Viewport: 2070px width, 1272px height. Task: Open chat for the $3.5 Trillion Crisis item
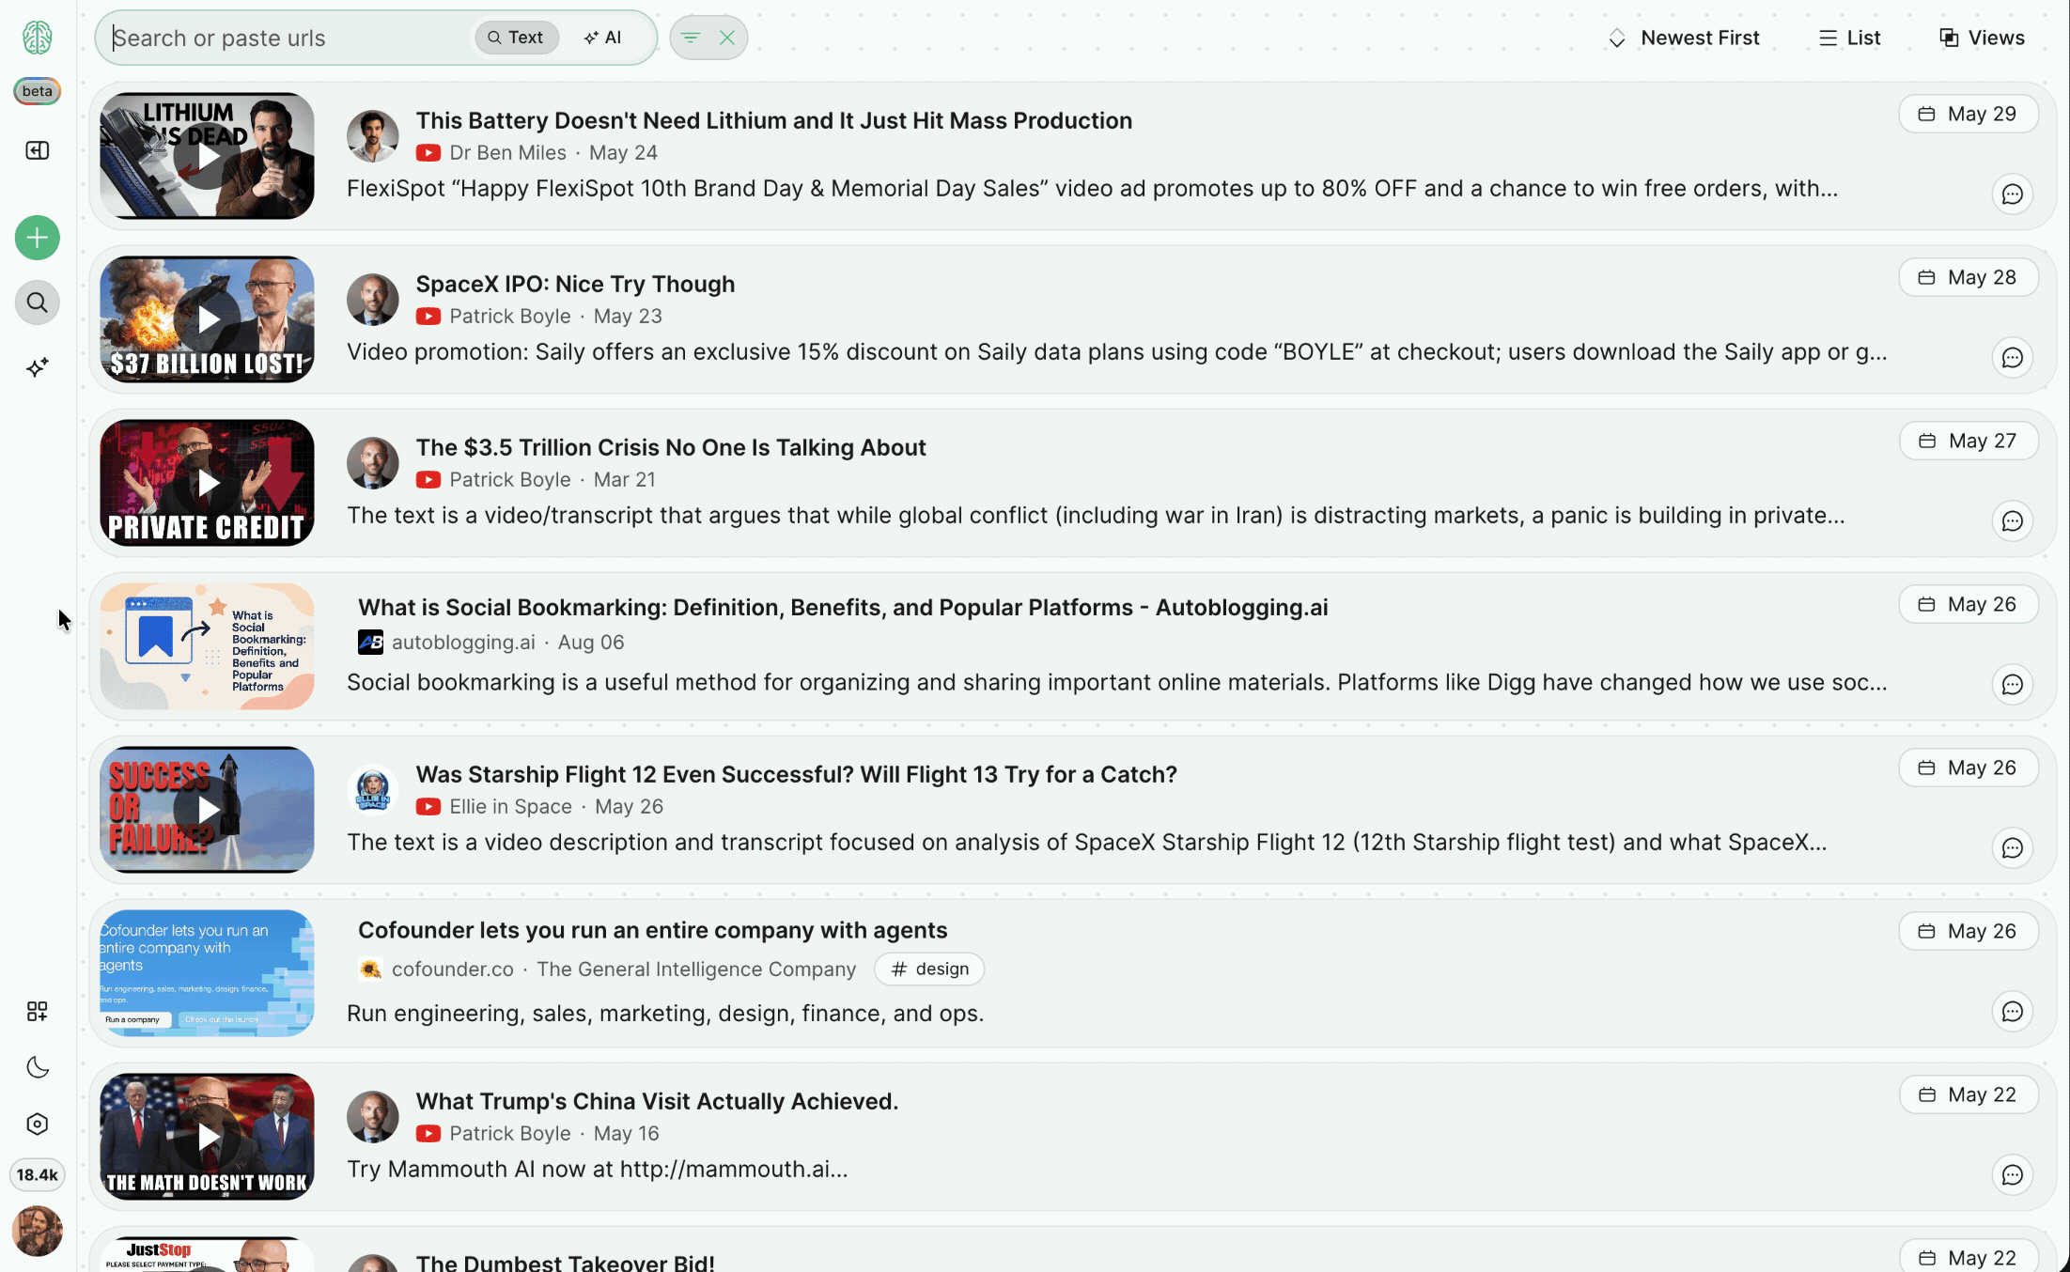(x=2013, y=521)
